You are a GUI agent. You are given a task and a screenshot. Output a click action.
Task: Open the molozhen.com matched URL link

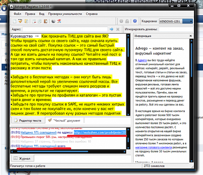click(x=100, y=132)
